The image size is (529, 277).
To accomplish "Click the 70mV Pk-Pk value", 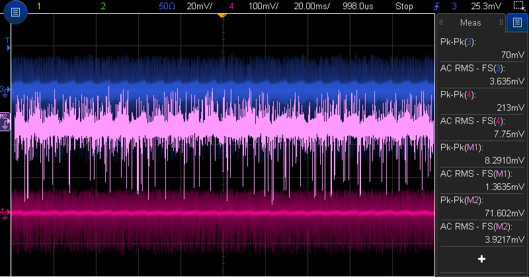I will click(x=513, y=55).
